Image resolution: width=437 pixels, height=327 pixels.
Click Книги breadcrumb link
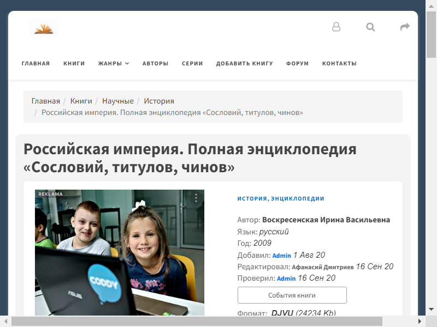pyautogui.click(x=81, y=101)
